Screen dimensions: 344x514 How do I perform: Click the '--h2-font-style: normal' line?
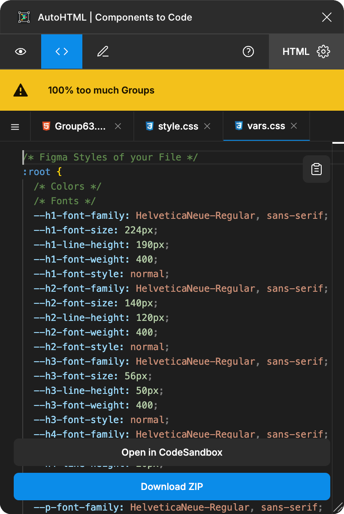coord(102,347)
